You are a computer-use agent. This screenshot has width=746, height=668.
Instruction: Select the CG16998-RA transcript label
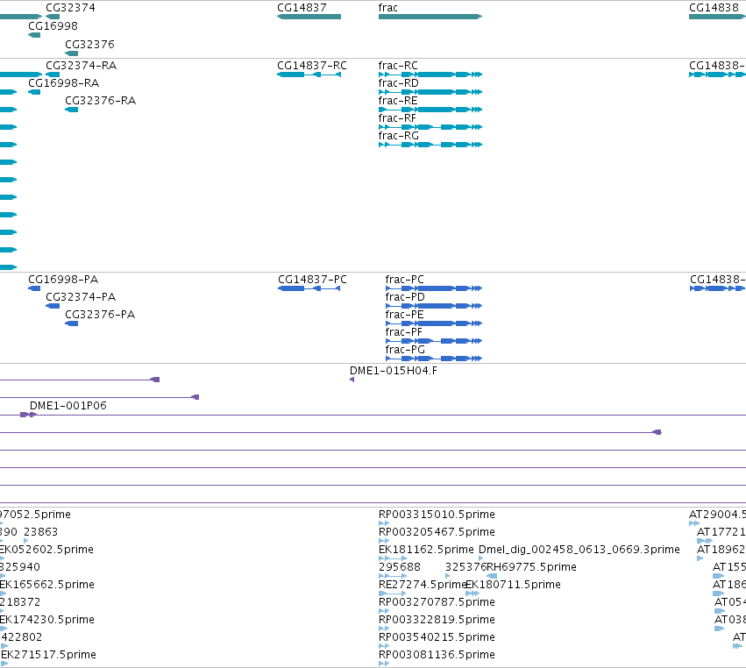coord(64,83)
